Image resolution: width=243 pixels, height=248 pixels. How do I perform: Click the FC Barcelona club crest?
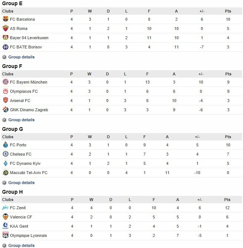(6, 19)
